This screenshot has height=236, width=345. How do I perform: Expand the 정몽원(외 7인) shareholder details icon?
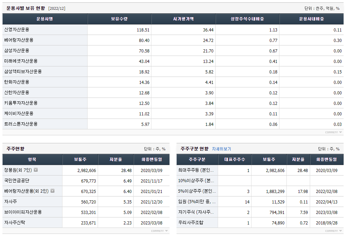36,170
